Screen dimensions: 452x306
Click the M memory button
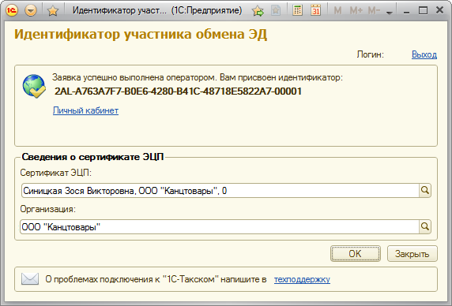point(337,11)
